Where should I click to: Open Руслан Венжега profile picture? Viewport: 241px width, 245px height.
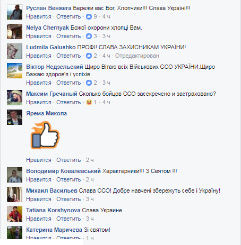[14, 12]
